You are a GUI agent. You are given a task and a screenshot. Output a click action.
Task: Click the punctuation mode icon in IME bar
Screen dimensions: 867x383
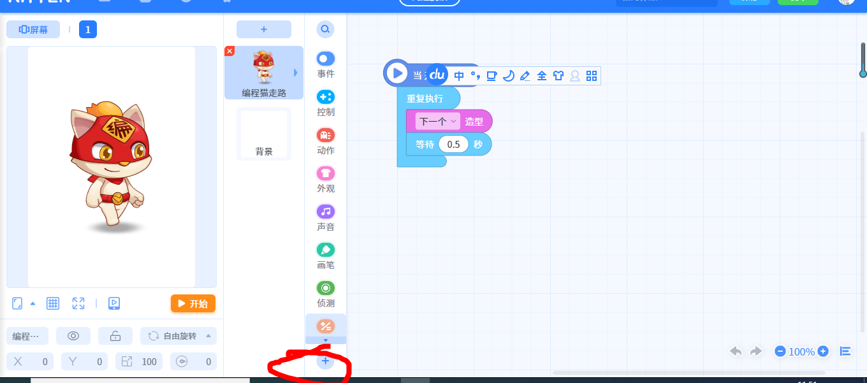tap(475, 76)
